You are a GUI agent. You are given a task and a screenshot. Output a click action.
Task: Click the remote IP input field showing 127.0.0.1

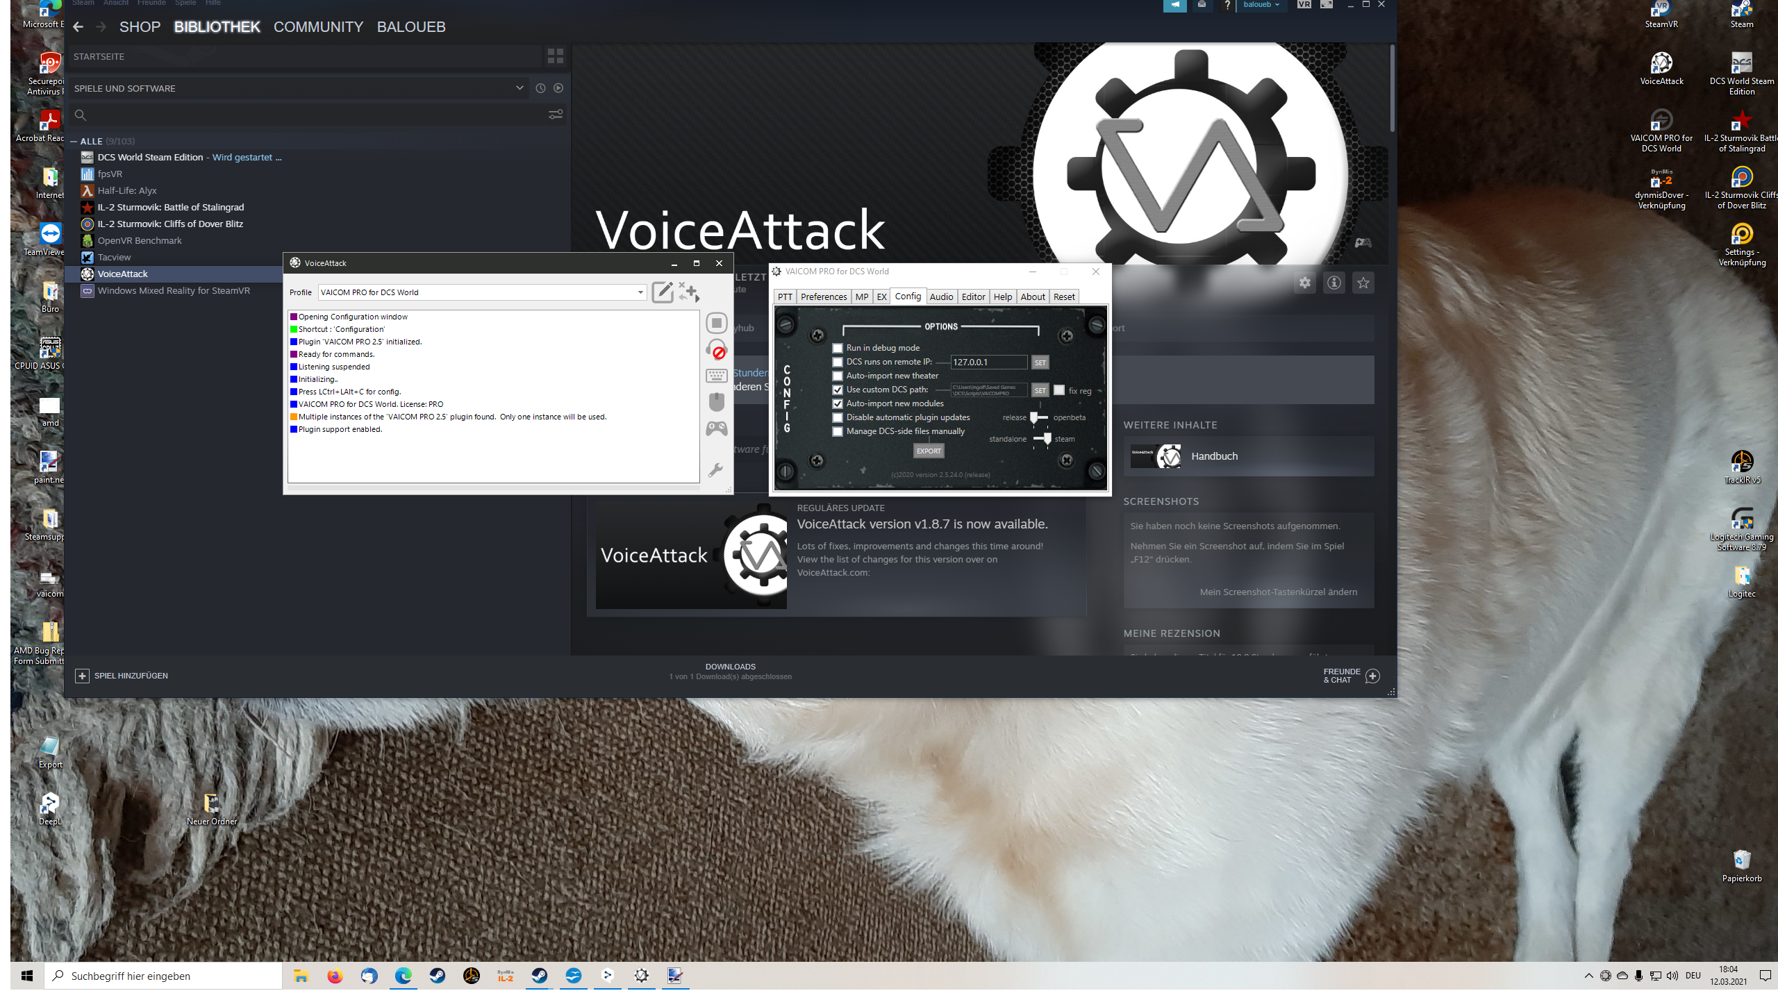988,362
